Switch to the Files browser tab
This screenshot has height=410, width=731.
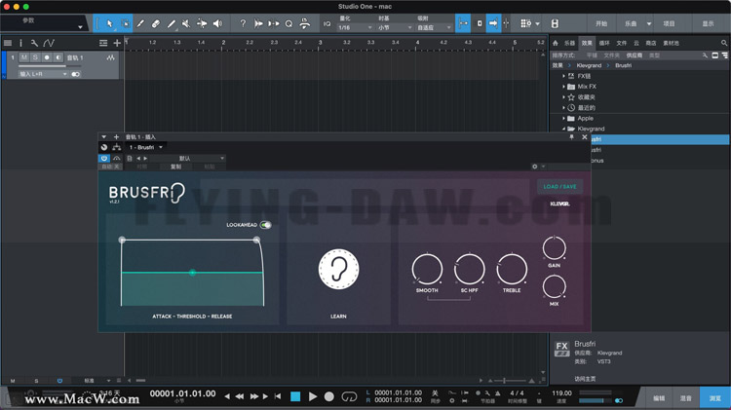[622, 43]
